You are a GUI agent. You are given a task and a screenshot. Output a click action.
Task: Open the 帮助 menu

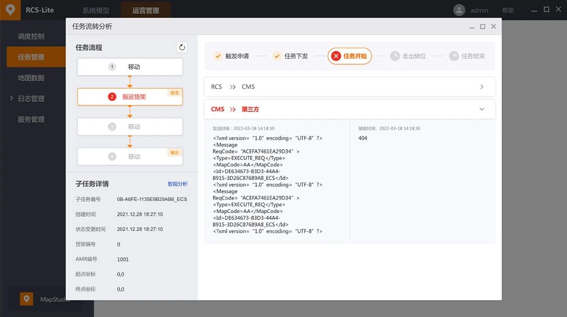(508, 10)
